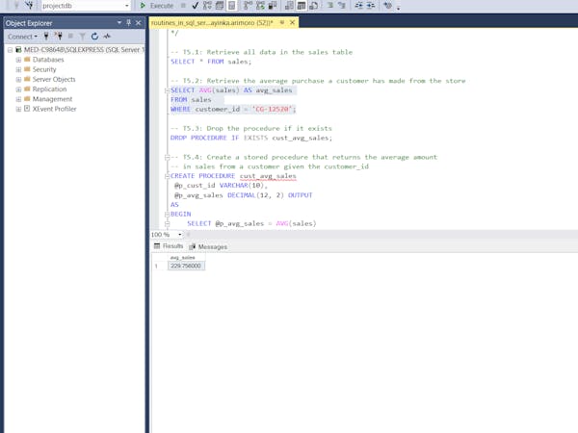Click the Object Explorer Stop icon
Image resolution: width=578 pixels, height=433 pixels.
[x=70, y=37]
